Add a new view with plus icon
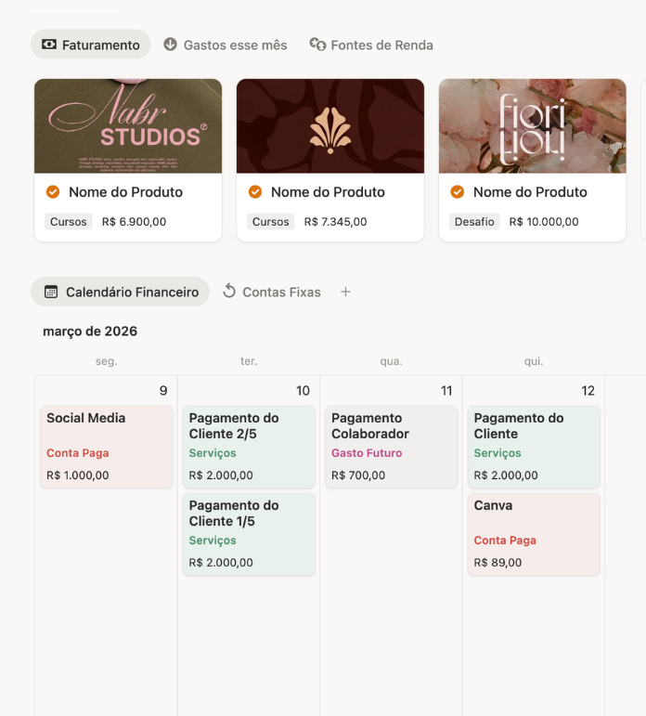 pyautogui.click(x=345, y=292)
